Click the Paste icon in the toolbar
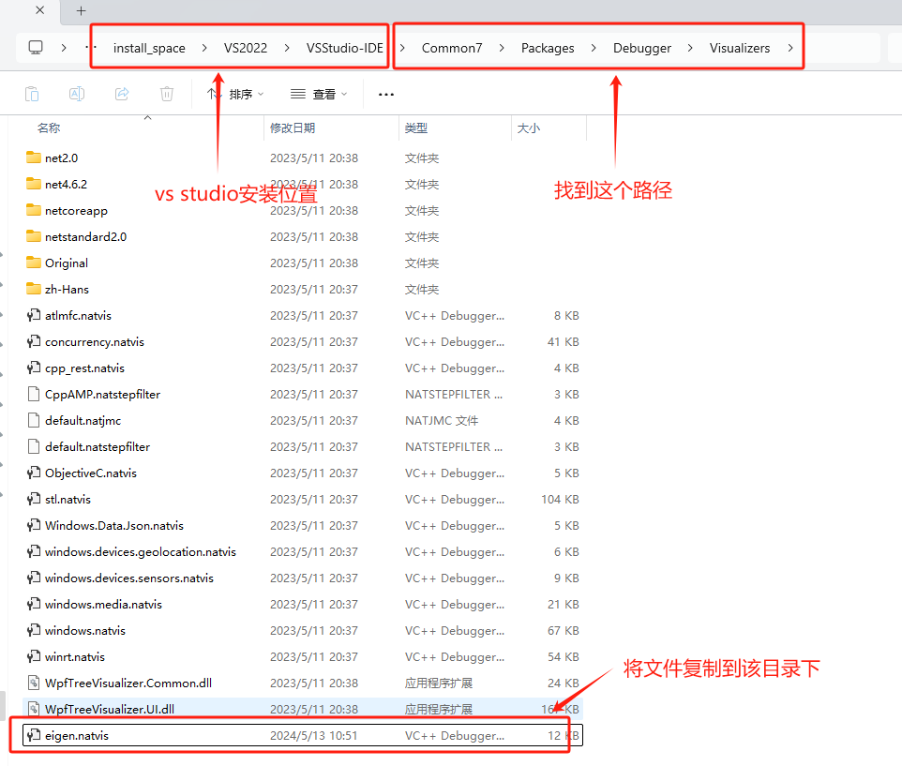 tap(32, 93)
